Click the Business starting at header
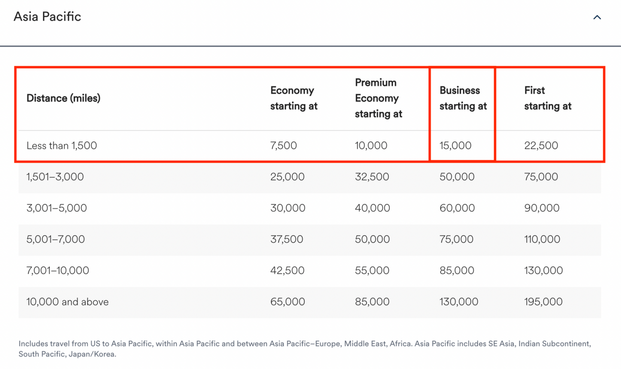The image size is (621, 369). coord(463,98)
